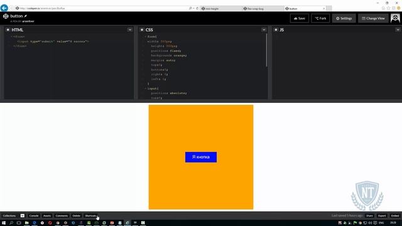Viewport: 402px width, 226px height.
Task: Open Collections in bottom bar
Action: [x=9, y=216]
